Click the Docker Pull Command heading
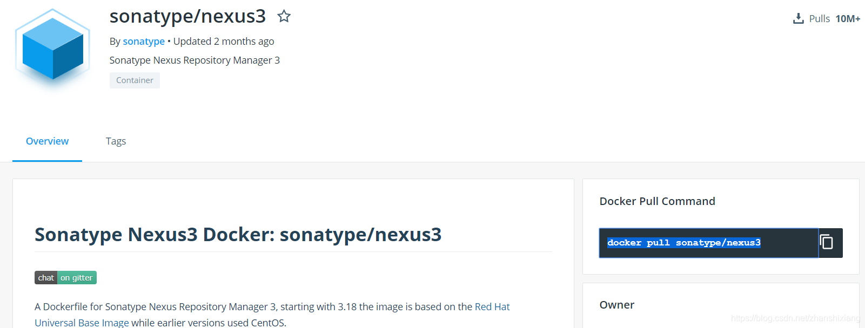The height and width of the screenshot is (328, 865). [657, 201]
